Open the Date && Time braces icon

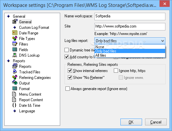(x=14, y=105)
